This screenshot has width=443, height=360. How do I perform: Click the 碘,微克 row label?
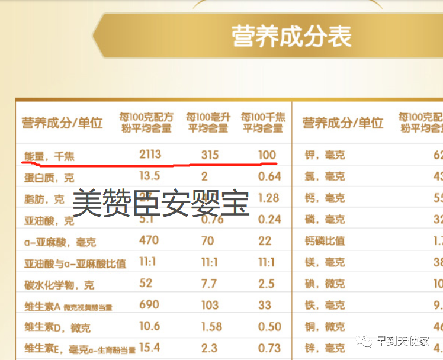tap(325, 284)
